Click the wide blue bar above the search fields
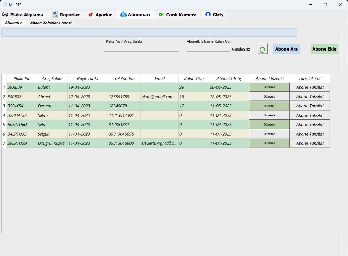Viewport: 348px width, 256px height. pos(149,33)
